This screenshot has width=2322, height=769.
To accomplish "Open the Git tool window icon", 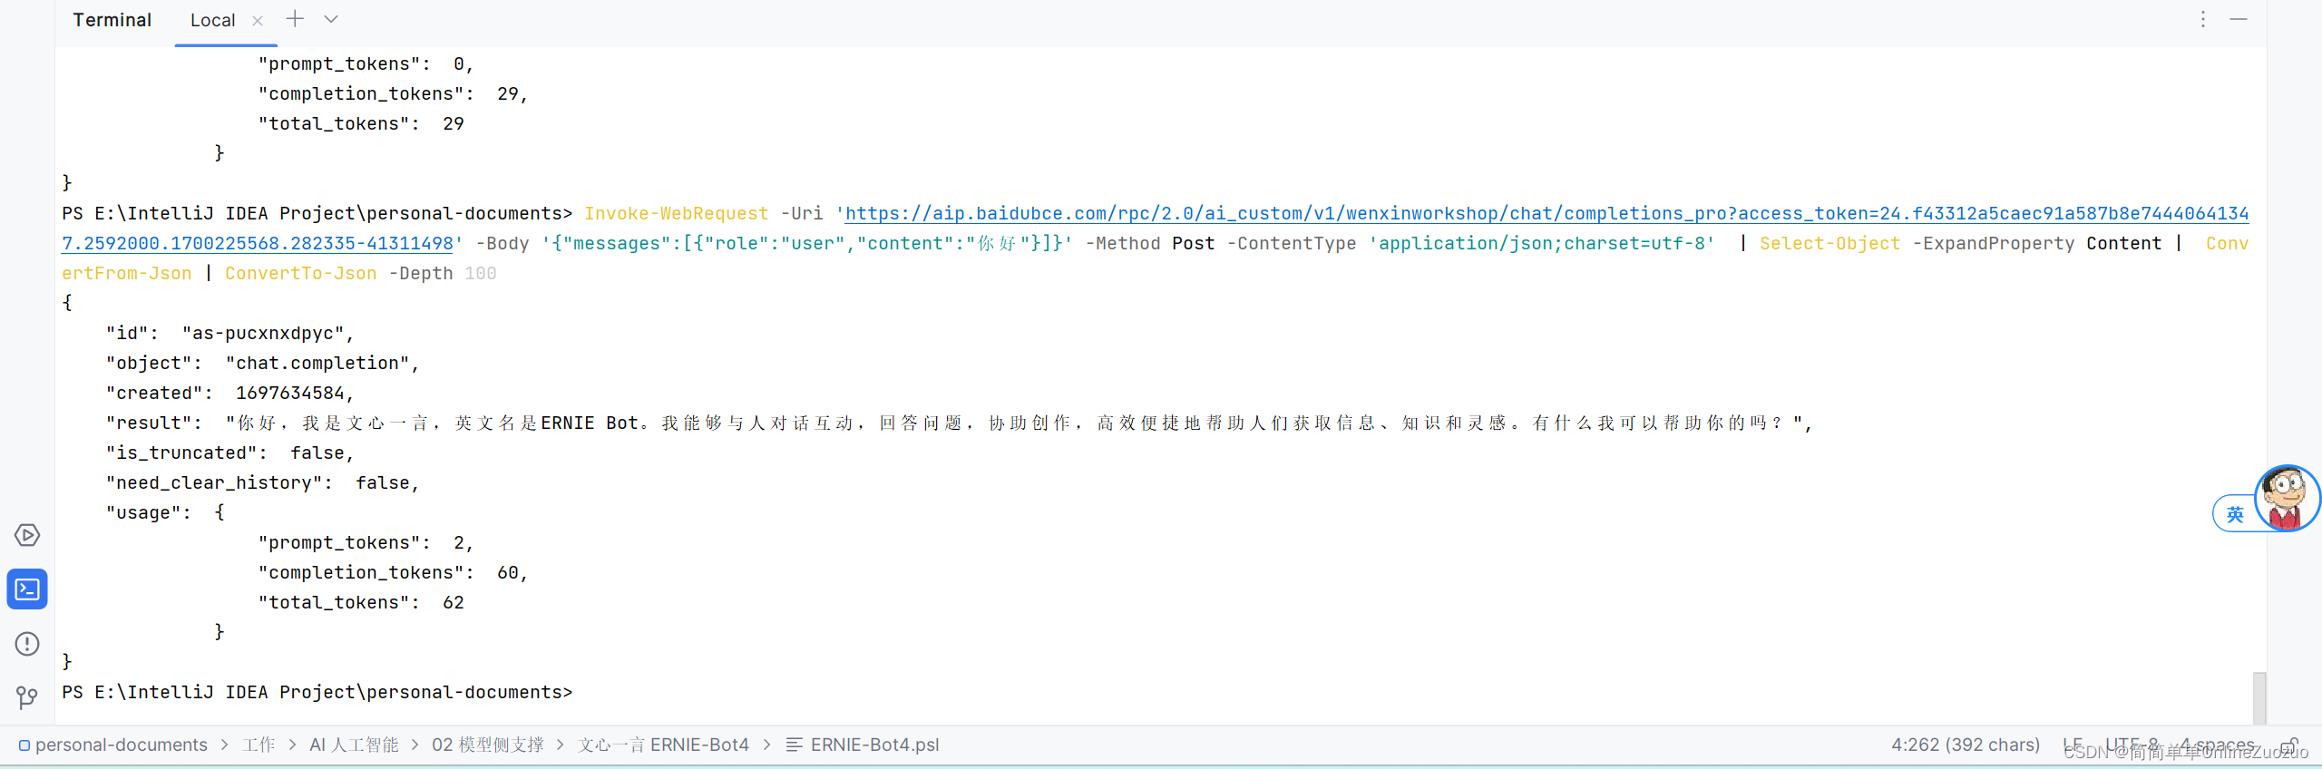I will [x=27, y=697].
